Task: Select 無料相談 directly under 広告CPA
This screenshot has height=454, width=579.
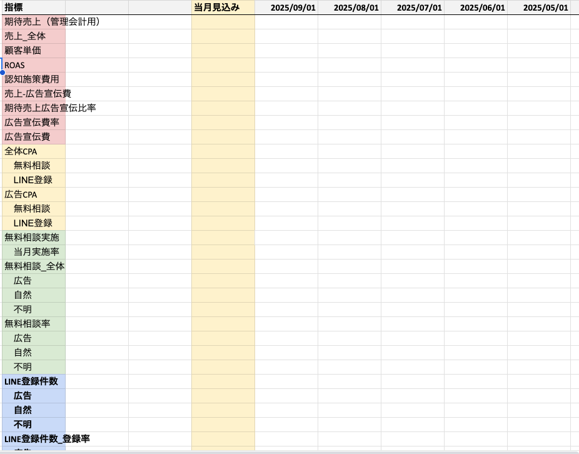Action: coord(34,209)
